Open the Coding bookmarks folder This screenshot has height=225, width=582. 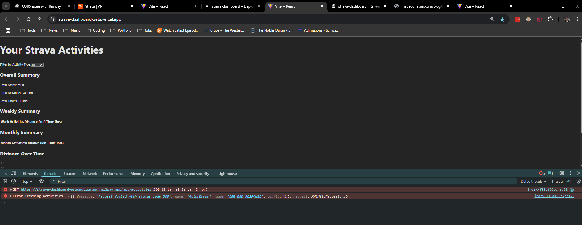[95, 30]
